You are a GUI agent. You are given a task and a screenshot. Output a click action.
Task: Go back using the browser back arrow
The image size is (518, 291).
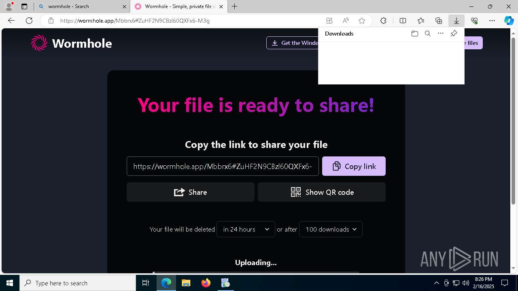pyautogui.click(x=11, y=21)
